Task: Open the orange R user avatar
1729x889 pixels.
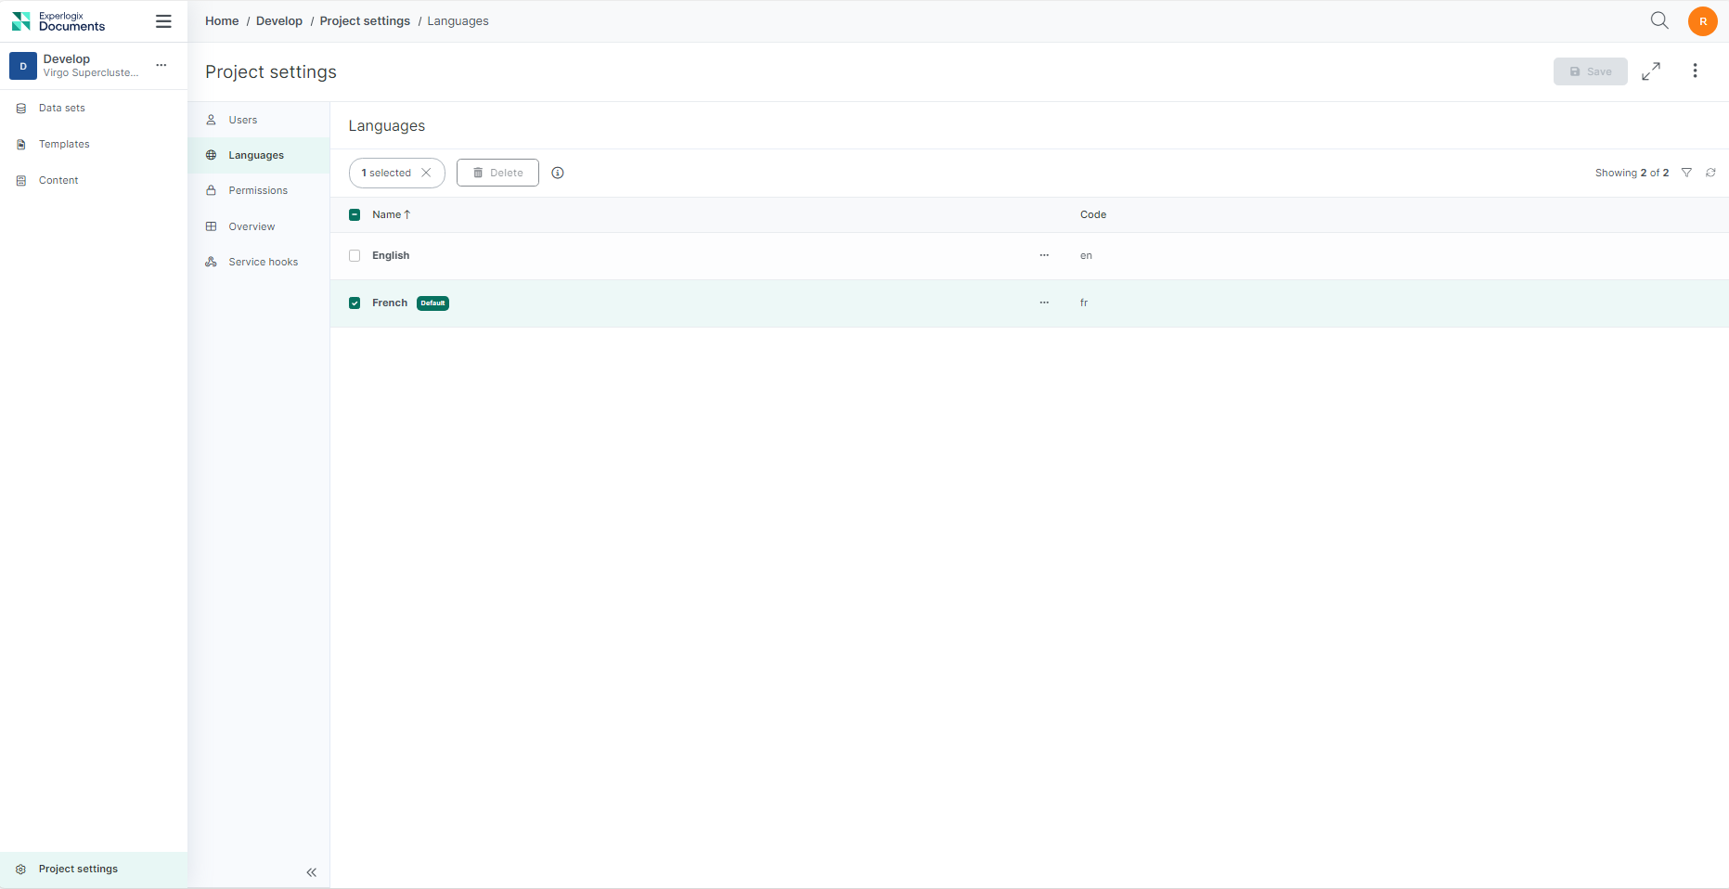Action: click(x=1702, y=21)
